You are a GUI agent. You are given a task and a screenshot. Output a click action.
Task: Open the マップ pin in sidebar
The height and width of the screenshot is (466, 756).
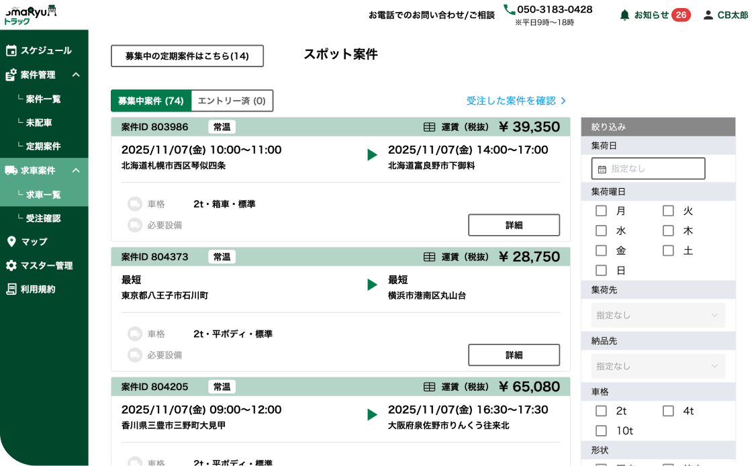click(x=11, y=242)
